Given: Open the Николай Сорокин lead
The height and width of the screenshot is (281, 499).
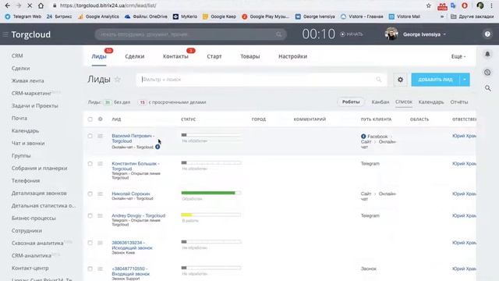Looking at the screenshot, I should 131,194.
